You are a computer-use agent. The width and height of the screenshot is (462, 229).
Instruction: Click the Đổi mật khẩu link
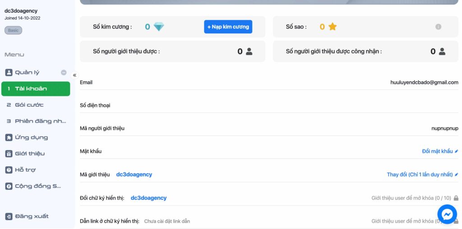coord(437,151)
